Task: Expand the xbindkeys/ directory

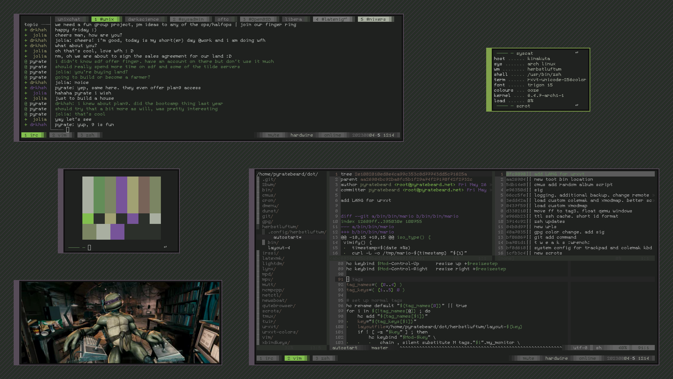Action: [276, 343]
